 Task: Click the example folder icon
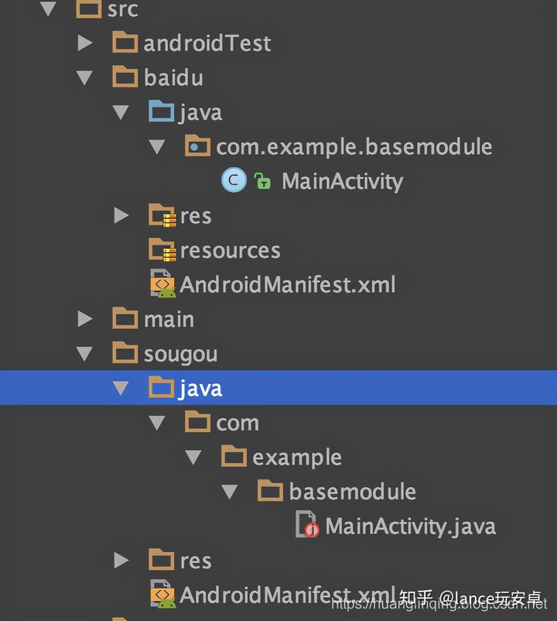click(x=234, y=456)
